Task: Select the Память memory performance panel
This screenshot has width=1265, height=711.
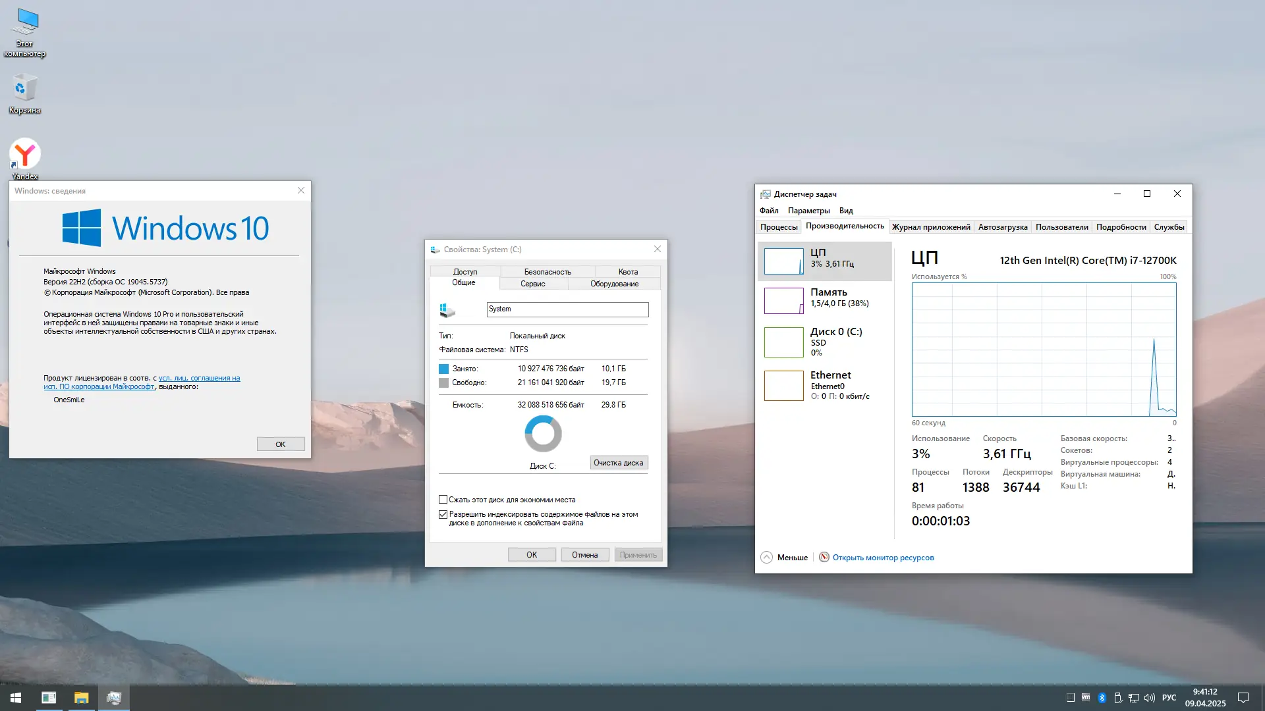Action: tap(824, 300)
